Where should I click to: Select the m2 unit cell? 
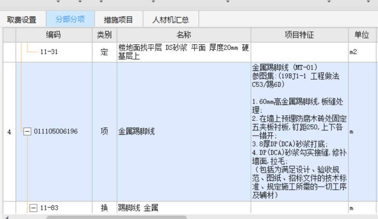click(362, 52)
